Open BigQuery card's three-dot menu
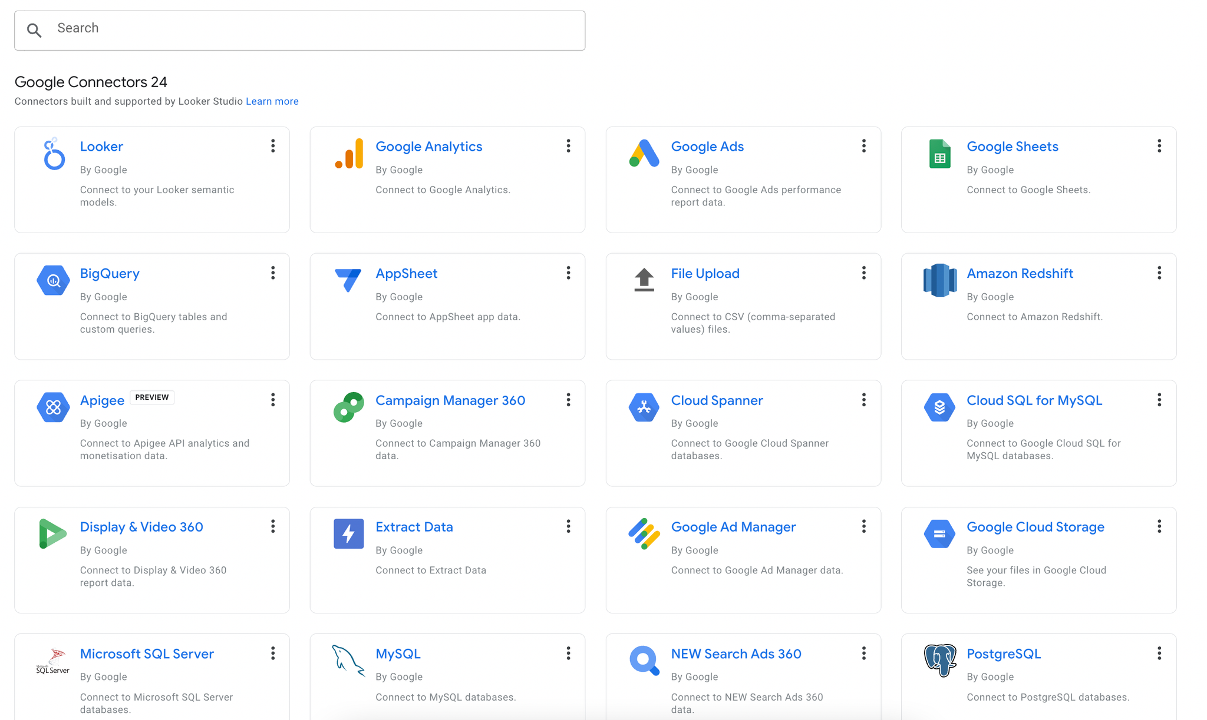 273,273
